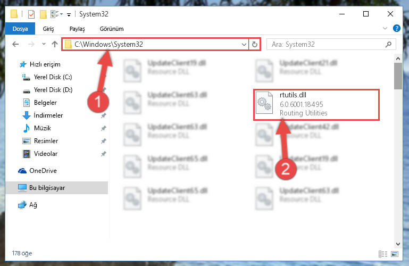Click the up-one-level arrow icon
This screenshot has width=409, height=266.
pyautogui.click(x=55, y=44)
